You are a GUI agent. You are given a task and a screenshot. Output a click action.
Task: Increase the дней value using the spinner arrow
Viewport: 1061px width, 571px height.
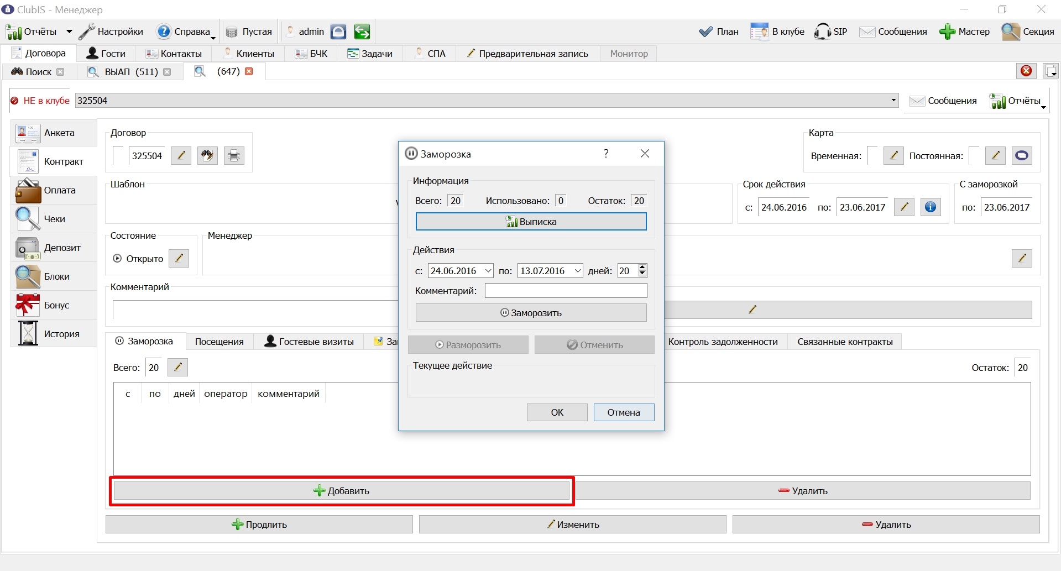[642, 268]
